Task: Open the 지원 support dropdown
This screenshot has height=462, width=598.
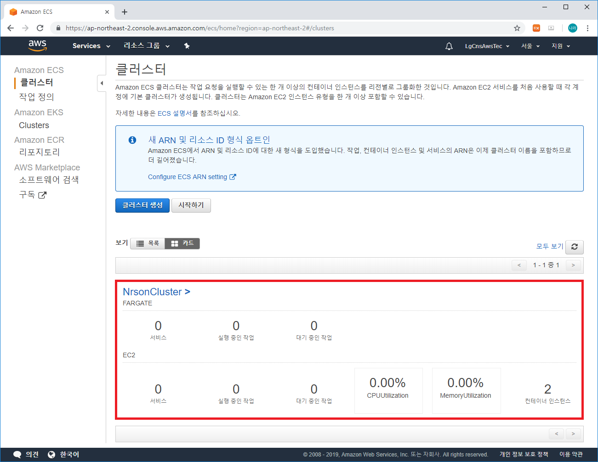Action: click(x=561, y=46)
